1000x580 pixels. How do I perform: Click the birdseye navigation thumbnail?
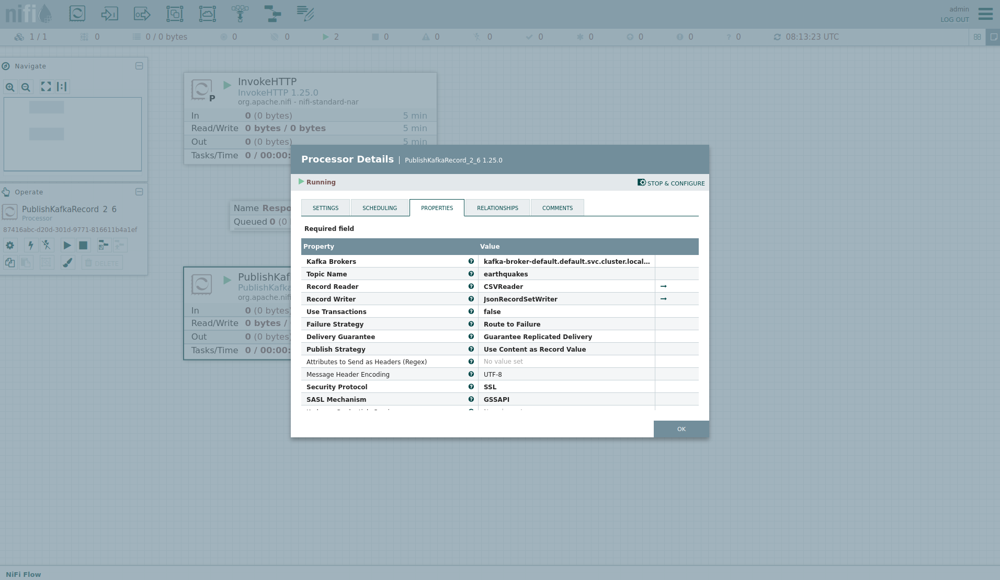pyautogui.click(x=73, y=134)
